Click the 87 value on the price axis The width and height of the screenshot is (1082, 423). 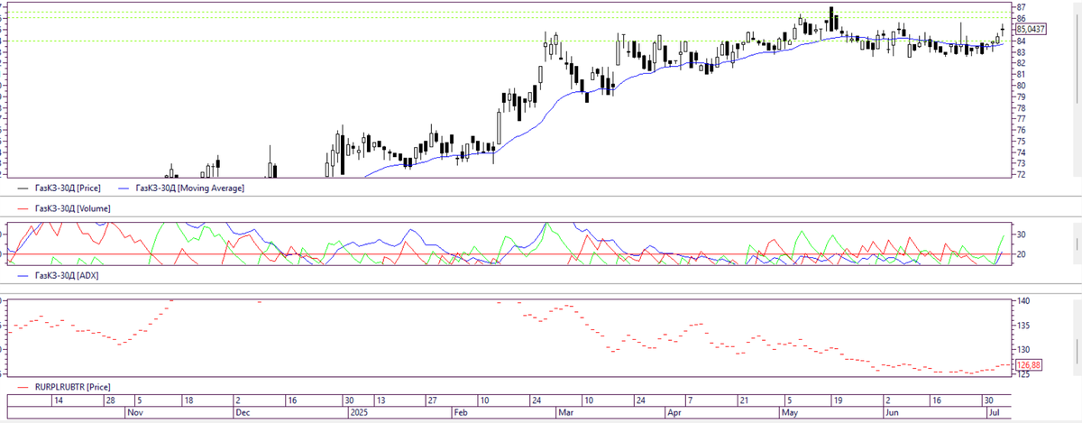pos(1022,7)
